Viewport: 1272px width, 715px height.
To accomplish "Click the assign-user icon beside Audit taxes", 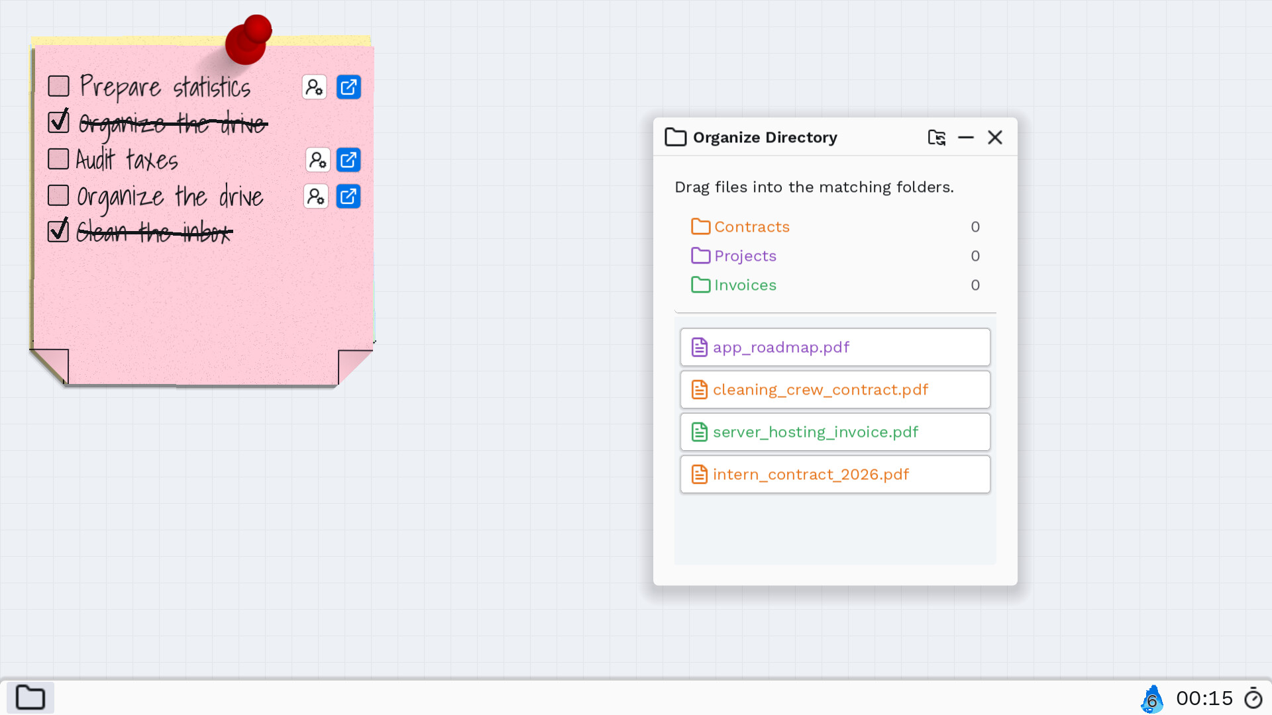I will point(317,160).
